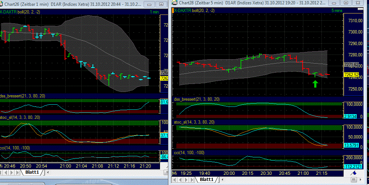This screenshot has width=369, height=185.
Task: Go to next sheet in Chart26
Action: tap(12, 173)
